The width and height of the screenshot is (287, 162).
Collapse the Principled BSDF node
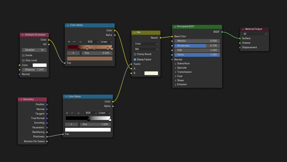[175, 27]
